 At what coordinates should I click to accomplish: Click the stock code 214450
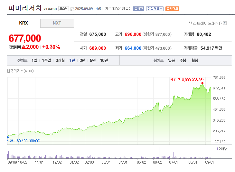[50, 9]
